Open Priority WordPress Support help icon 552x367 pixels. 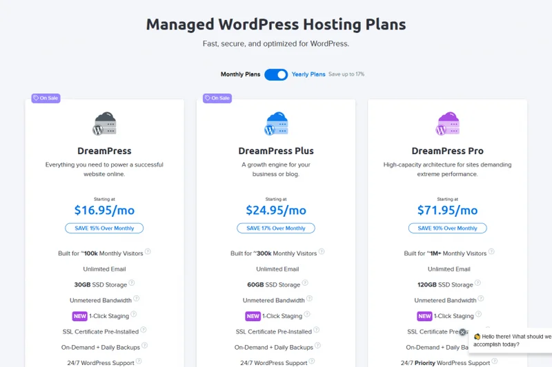tap(495, 361)
